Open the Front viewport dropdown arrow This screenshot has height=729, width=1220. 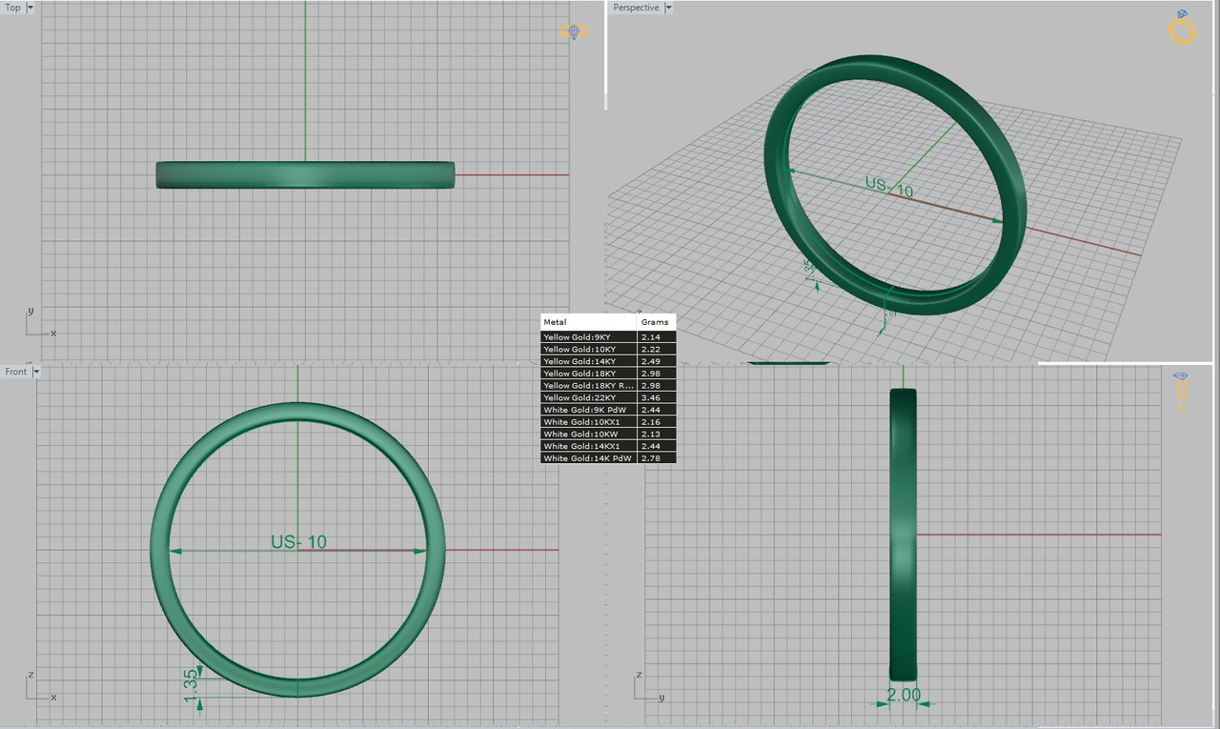click(x=37, y=372)
